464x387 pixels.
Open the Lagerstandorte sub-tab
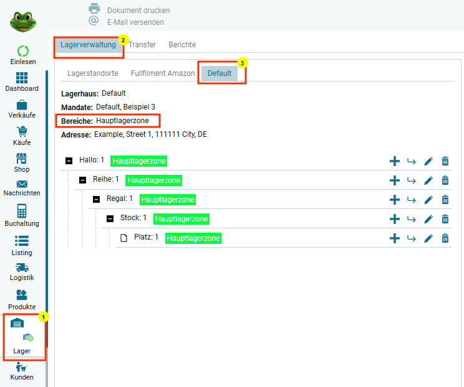pos(92,73)
